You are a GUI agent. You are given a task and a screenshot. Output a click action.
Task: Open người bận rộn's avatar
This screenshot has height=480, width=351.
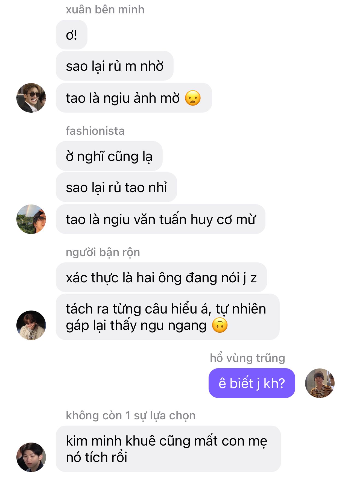pos(31,325)
